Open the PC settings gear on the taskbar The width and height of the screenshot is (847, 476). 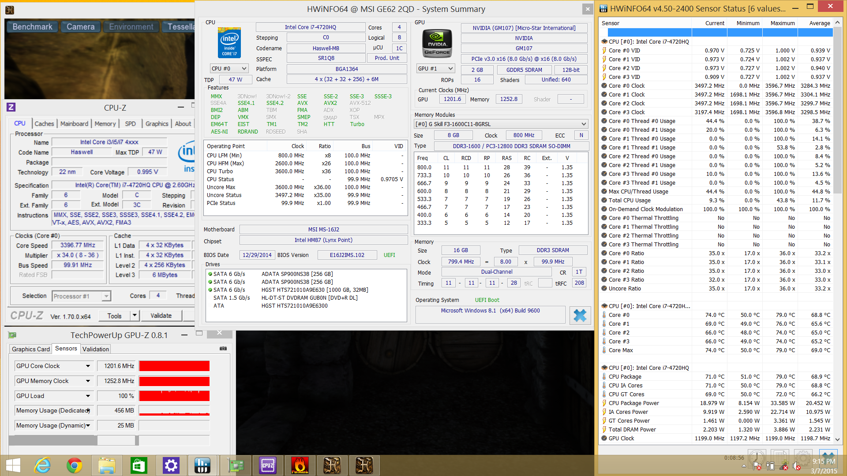click(x=171, y=465)
